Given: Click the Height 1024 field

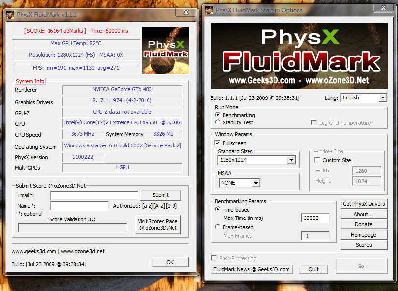Looking at the screenshot, I should pos(367,181).
